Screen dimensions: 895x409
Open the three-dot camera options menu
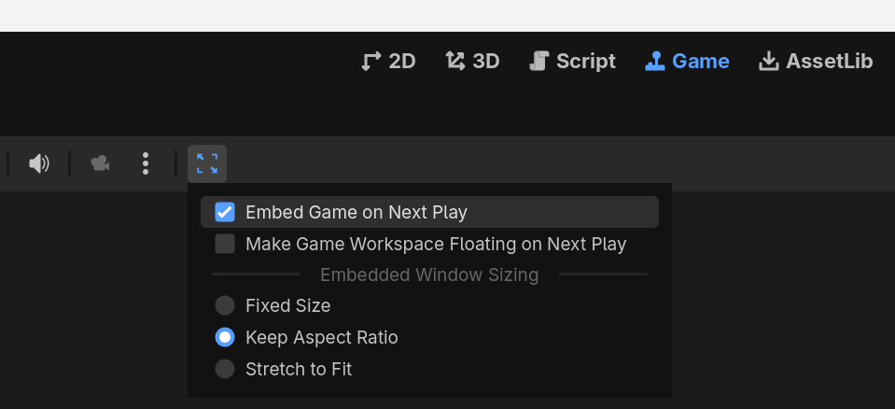(146, 164)
